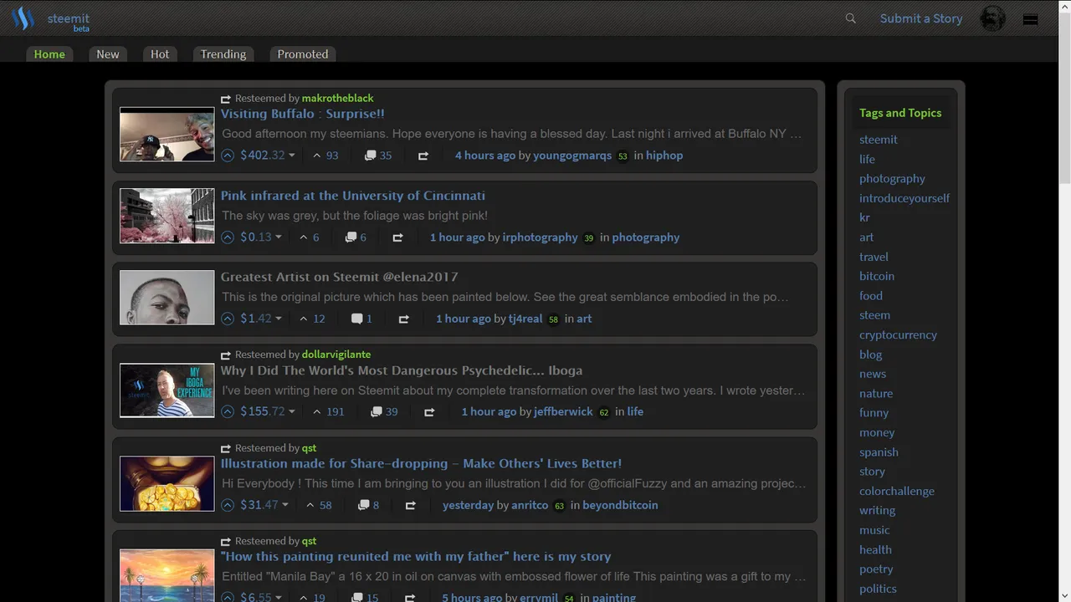This screenshot has width=1071, height=602.
Task: Visit author jeffberwick's profile
Action: pos(563,411)
